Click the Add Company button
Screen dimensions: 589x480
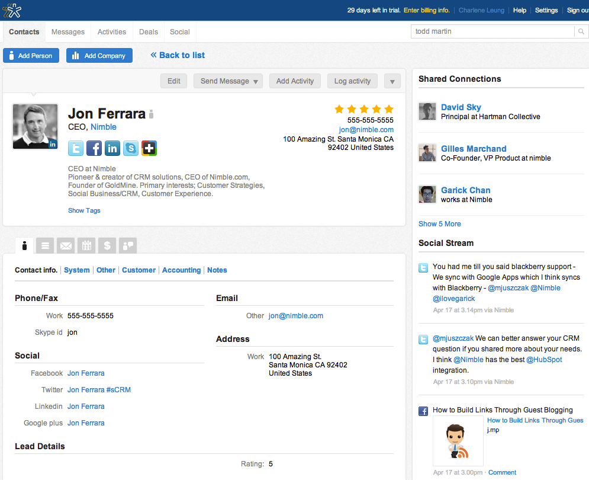pyautogui.click(x=99, y=56)
